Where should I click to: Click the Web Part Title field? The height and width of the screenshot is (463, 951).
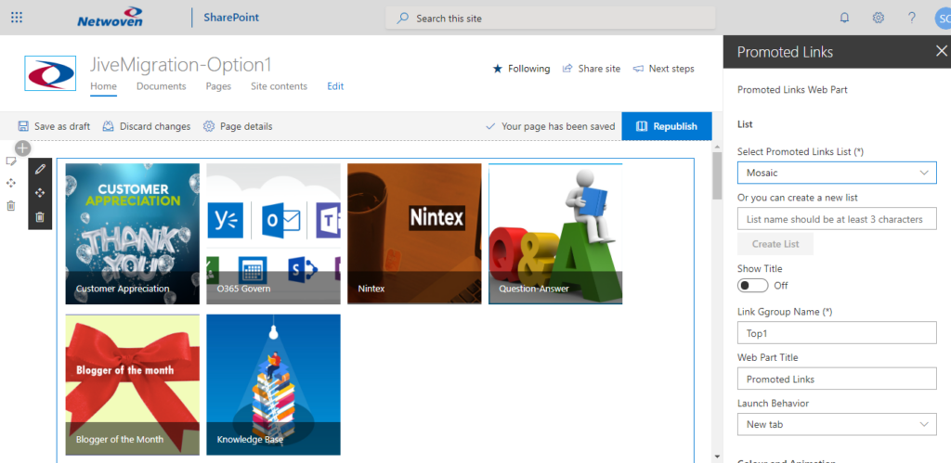coord(837,379)
